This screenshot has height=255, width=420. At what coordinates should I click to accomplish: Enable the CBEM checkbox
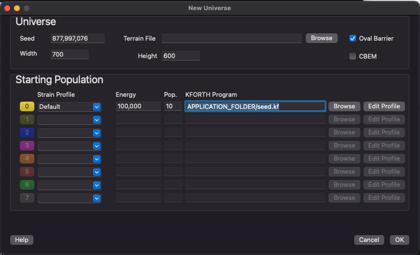[x=352, y=56]
